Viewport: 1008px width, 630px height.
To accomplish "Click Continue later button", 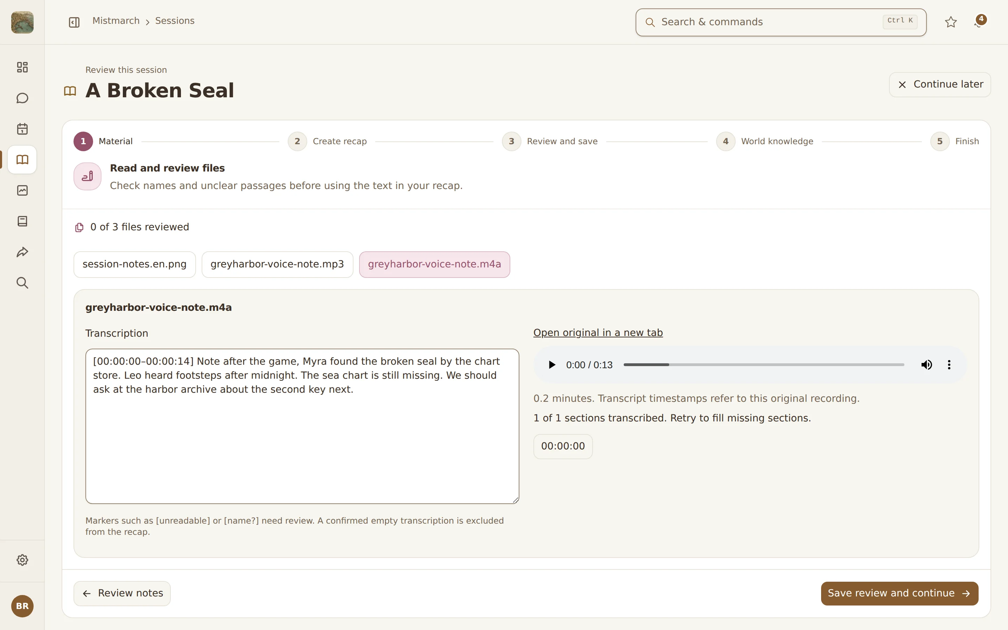I will pos(940,85).
